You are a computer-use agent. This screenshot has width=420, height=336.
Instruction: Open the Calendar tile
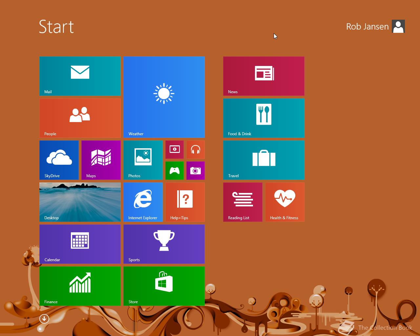80,244
